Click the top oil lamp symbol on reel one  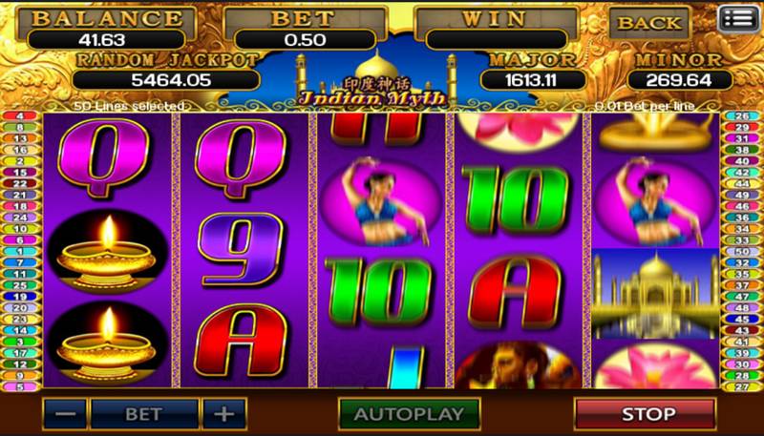[x=107, y=253]
